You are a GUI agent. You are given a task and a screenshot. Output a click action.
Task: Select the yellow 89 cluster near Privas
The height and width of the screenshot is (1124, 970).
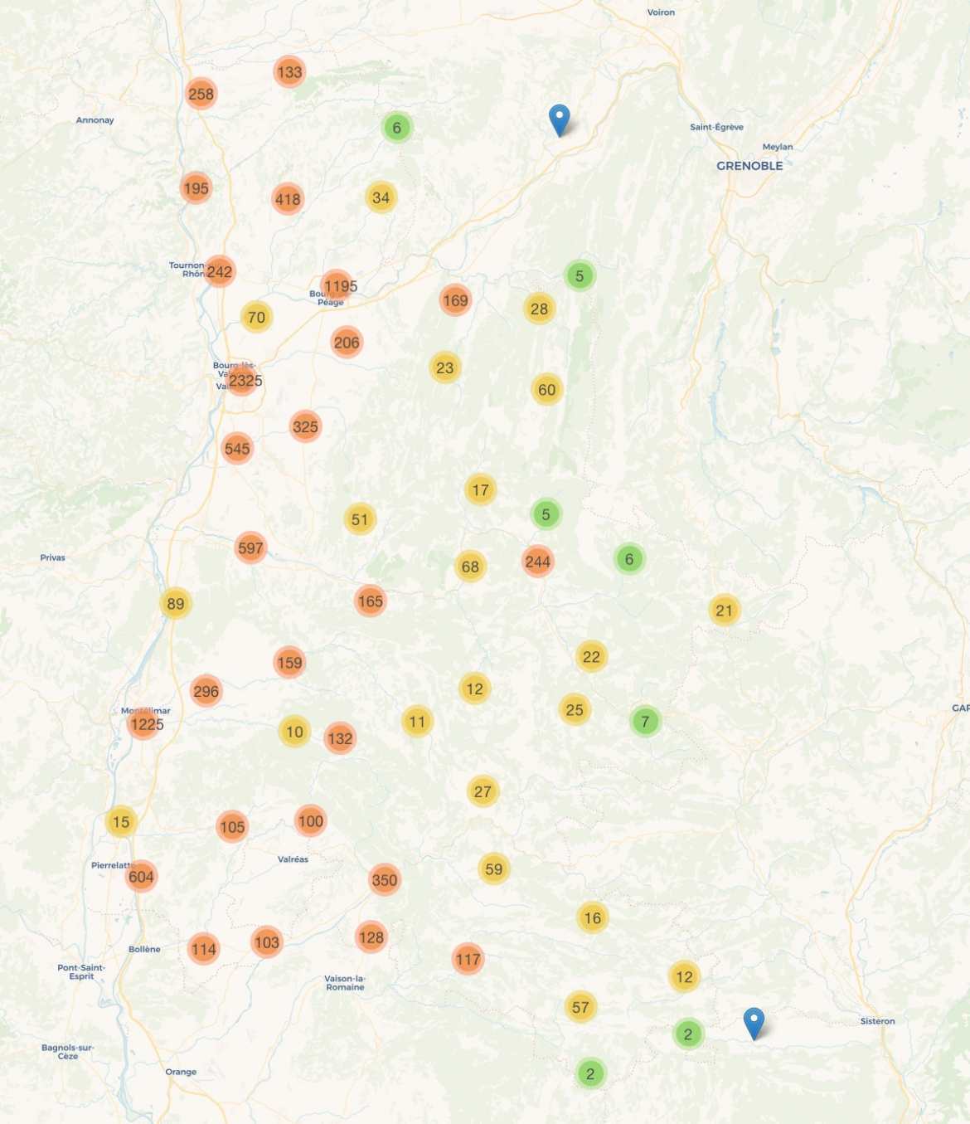[174, 605]
